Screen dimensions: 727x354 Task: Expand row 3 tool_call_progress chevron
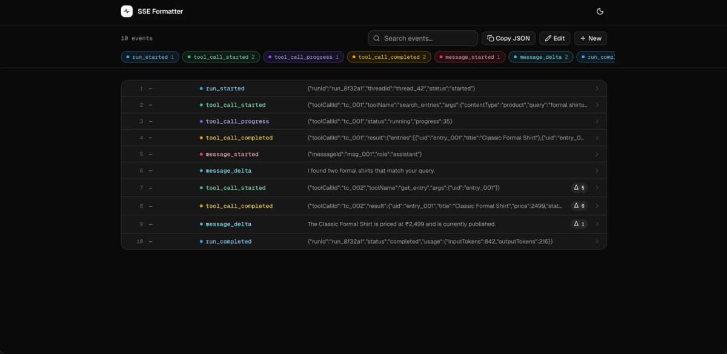click(597, 121)
